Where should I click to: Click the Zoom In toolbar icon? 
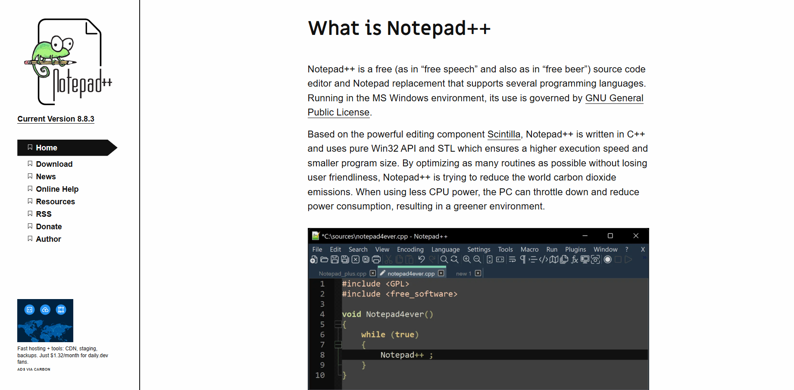[x=467, y=259]
